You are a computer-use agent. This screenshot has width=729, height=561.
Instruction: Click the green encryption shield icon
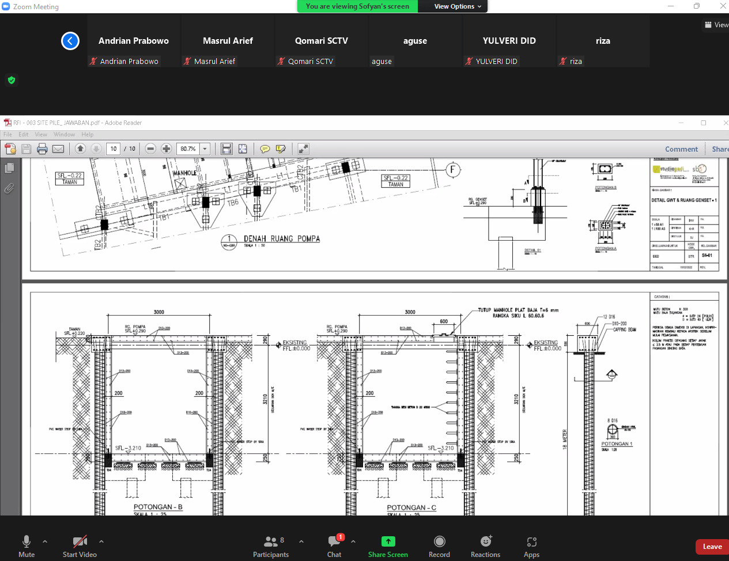tap(11, 80)
